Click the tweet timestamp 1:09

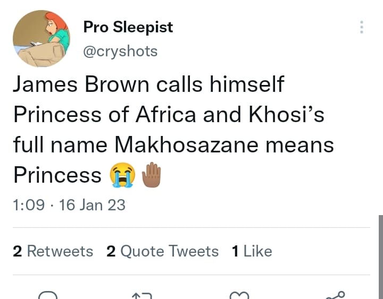29,205
